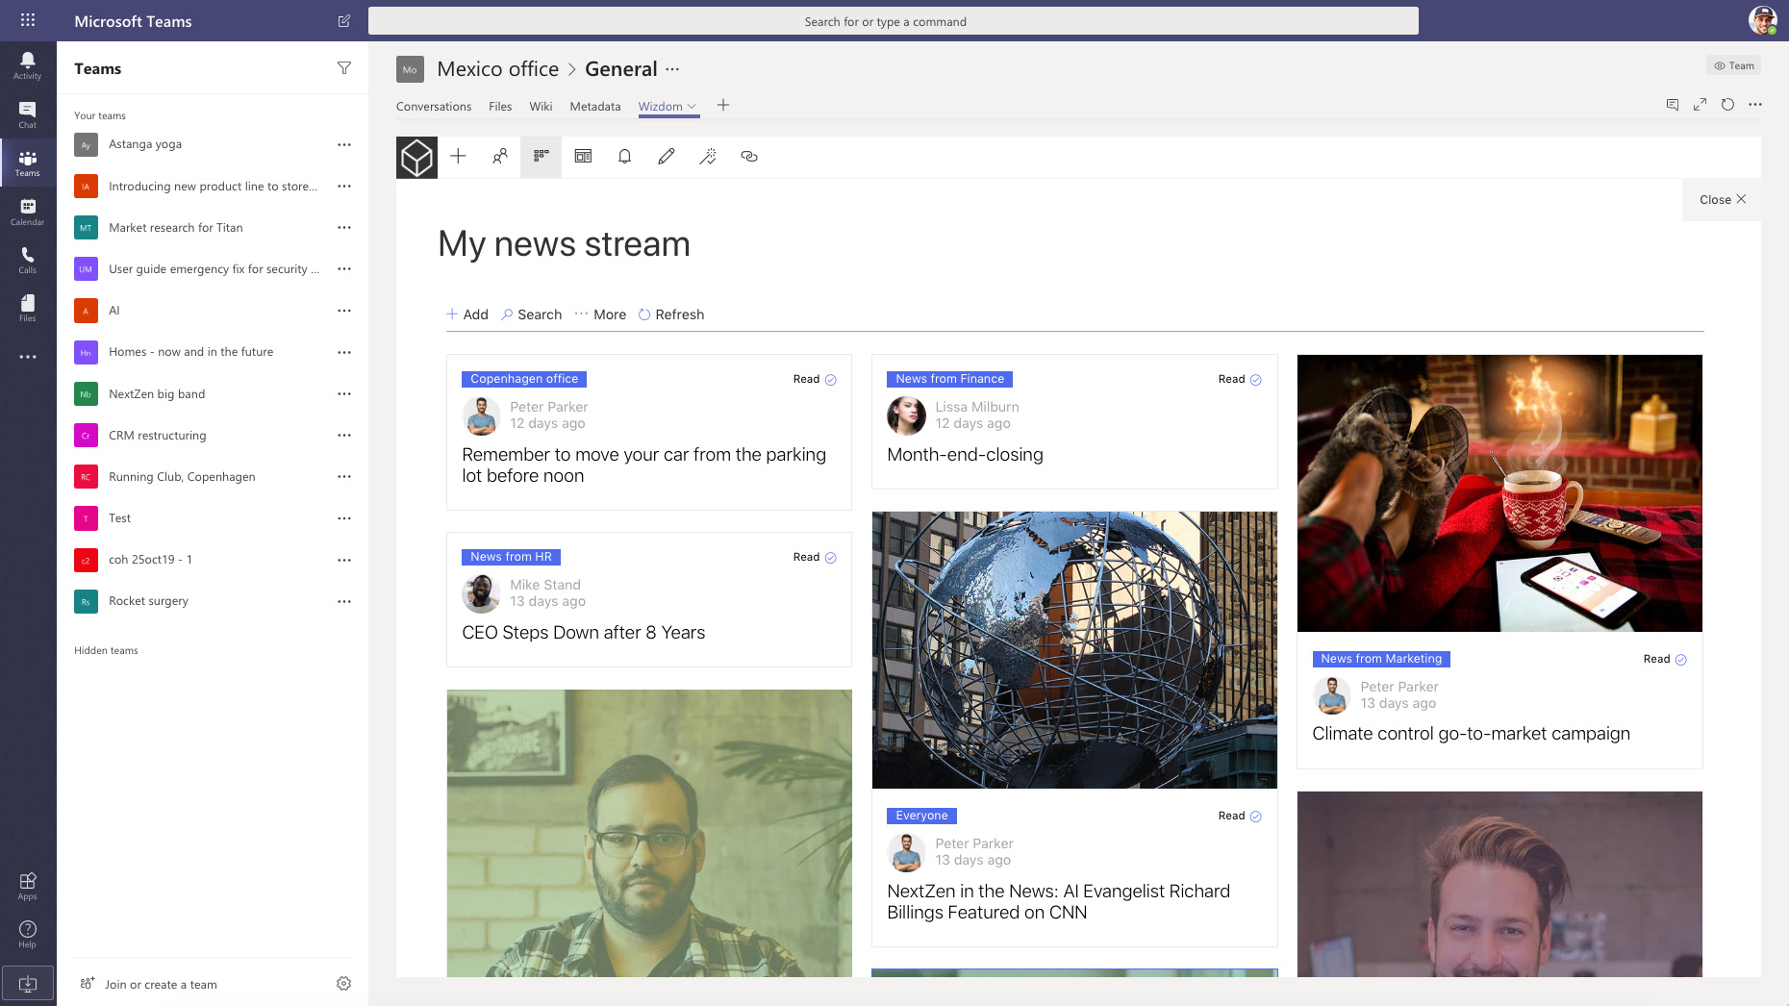Image resolution: width=1789 pixels, height=1006 pixels.
Task: Click the new chat compose icon
Action: tap(344, 21)
